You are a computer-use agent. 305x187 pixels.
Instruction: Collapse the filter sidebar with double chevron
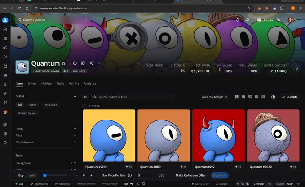[x=85, y=97]
